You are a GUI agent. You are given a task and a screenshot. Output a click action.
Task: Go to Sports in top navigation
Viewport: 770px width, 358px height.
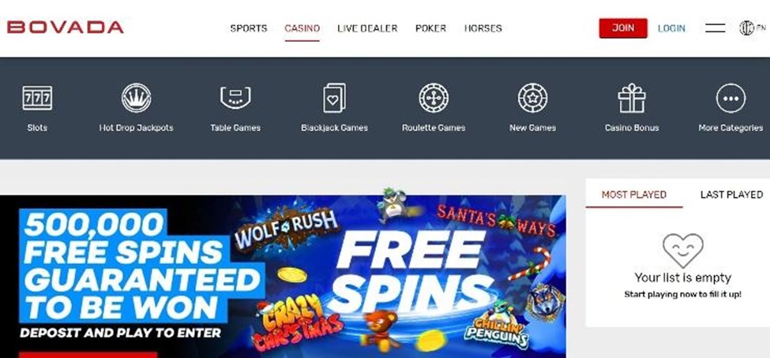(x=249, y=28)
